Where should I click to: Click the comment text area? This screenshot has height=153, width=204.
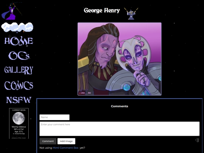[x=119, y=129]
